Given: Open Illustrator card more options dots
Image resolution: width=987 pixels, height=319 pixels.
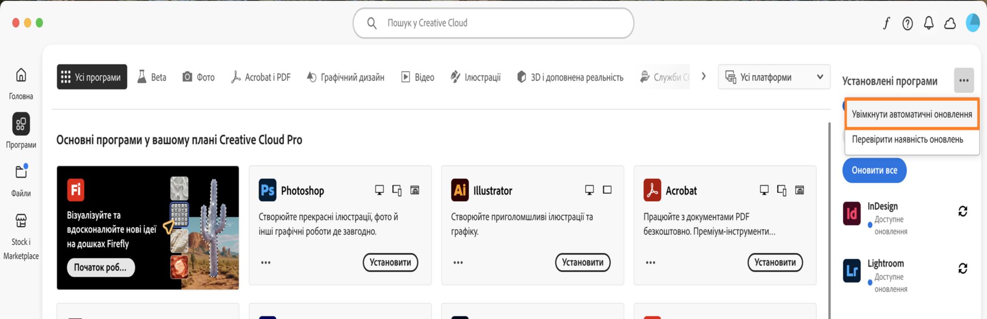Looking at the screenshot, I should tap(458, 262).
